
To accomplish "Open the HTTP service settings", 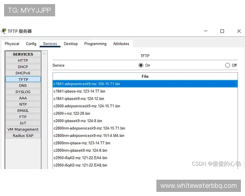I will click(23, 60).
